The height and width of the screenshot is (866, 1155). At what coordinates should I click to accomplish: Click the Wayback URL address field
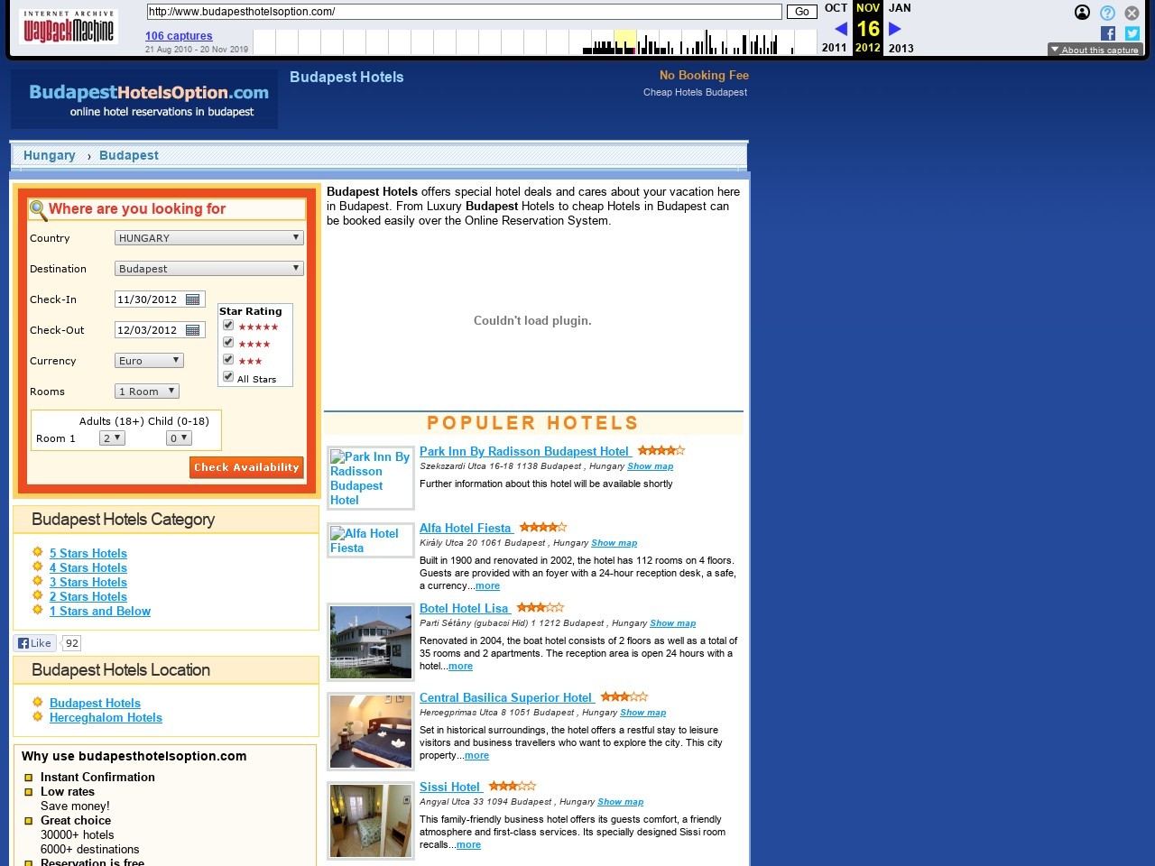click(464, 12)
